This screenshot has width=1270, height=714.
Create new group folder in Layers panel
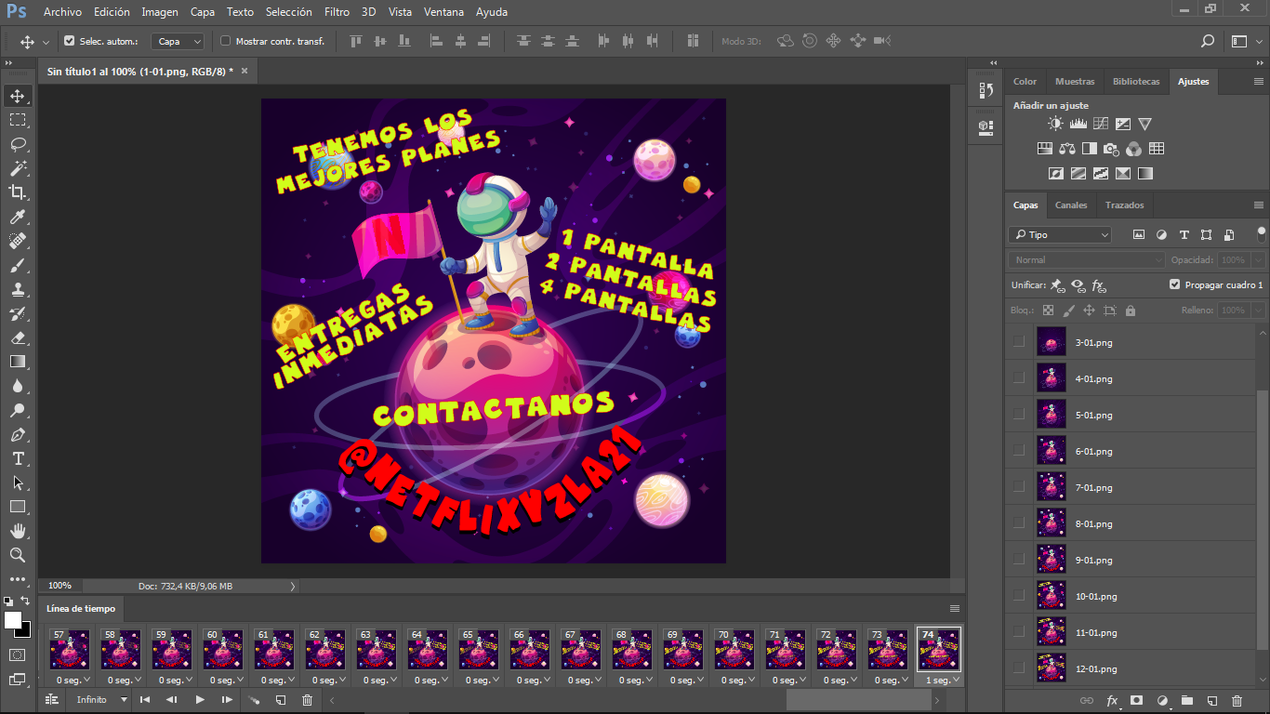click(1187, 700)
